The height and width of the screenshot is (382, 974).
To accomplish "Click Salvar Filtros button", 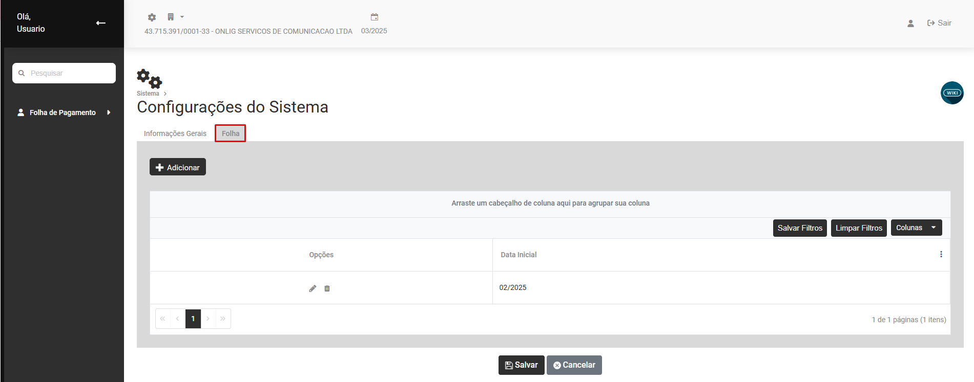I will (x=799, y=228).
